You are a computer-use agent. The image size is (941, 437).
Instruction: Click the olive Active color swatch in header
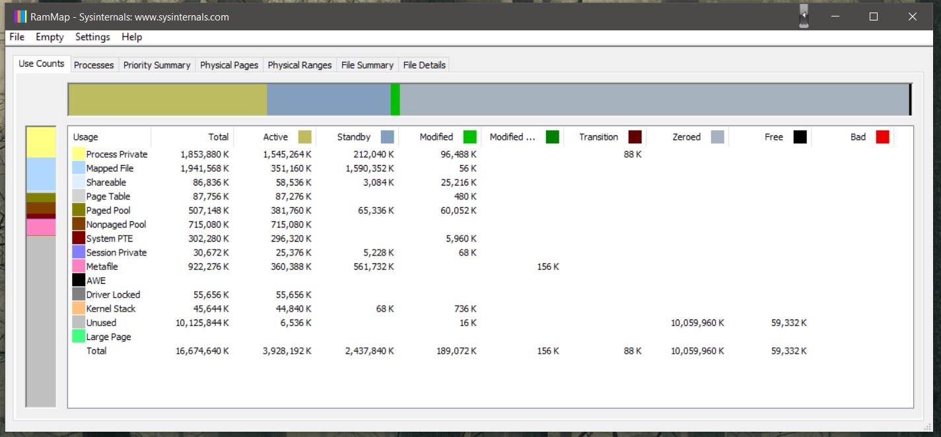point(304,137)
